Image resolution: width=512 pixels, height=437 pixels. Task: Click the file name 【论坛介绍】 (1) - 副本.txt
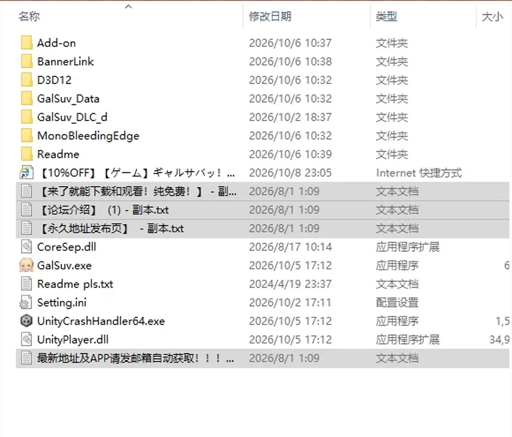[x=103, y=210]
